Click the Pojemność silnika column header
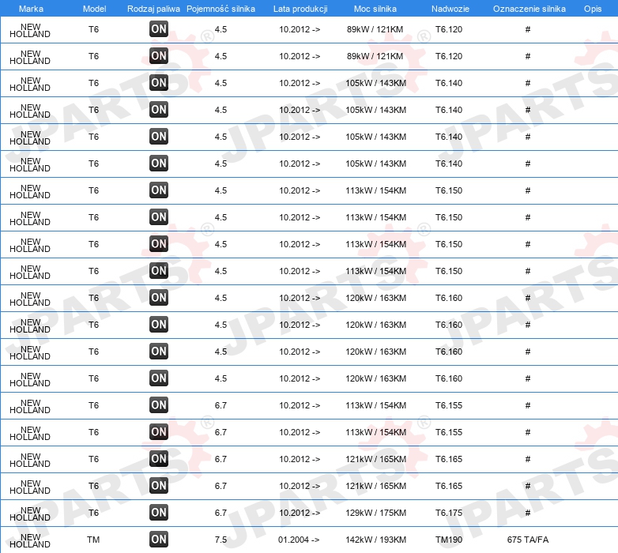618x553 pixels. (x=220, y=9)
